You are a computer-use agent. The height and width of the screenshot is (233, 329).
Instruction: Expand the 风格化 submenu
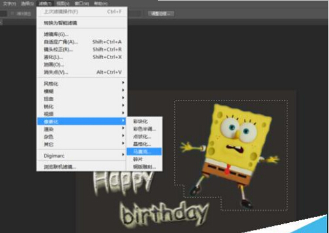82,83
